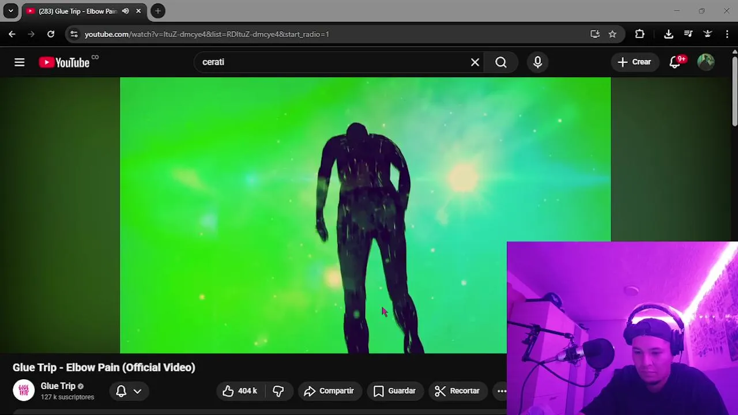Image resolution: width=738 pixels, height=415 pixels.
Task: Open a new browser tab
Action: tap(158, 11)
